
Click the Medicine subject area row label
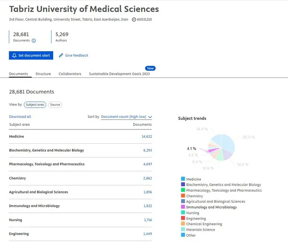coord(17,136)
